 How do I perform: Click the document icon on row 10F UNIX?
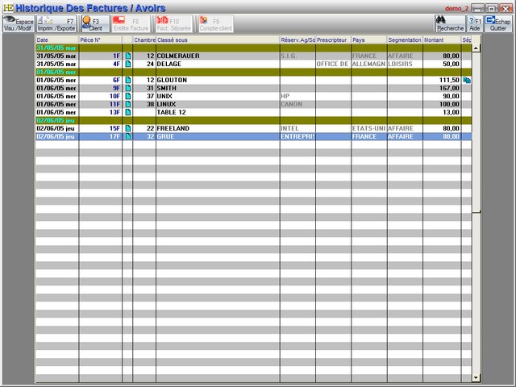[x=127, y=96]
